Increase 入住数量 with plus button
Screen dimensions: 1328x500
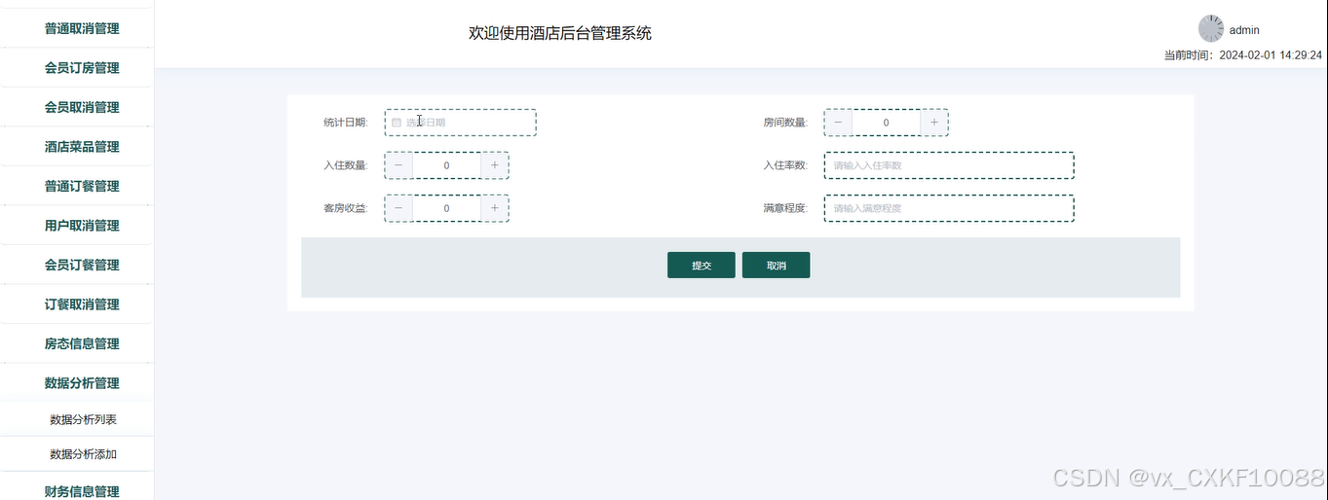click(495, 165)
